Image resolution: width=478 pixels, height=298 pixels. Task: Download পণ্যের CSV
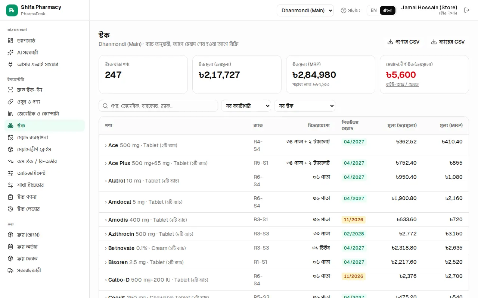(x=403, y=42)
